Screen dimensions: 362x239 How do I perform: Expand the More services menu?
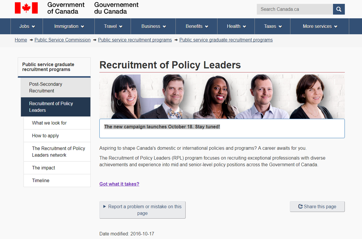click(320, 26)
